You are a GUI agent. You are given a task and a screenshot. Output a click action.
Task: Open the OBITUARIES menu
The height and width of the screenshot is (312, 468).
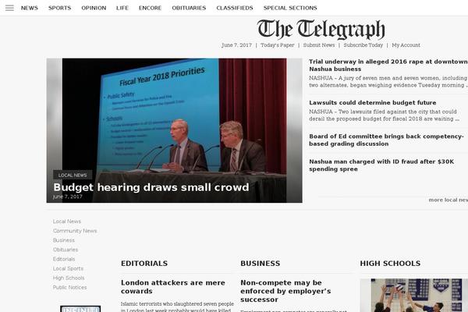coord(189,8)
